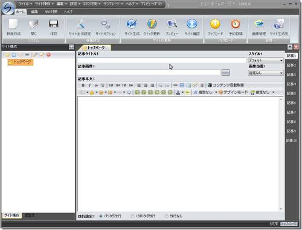
Task: Click the red delete icon in site tree toolbar
Action: (x=48, y=55)
